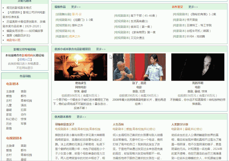Click the 死因不明 project title
Screen dimensions: 229x161
198,83
